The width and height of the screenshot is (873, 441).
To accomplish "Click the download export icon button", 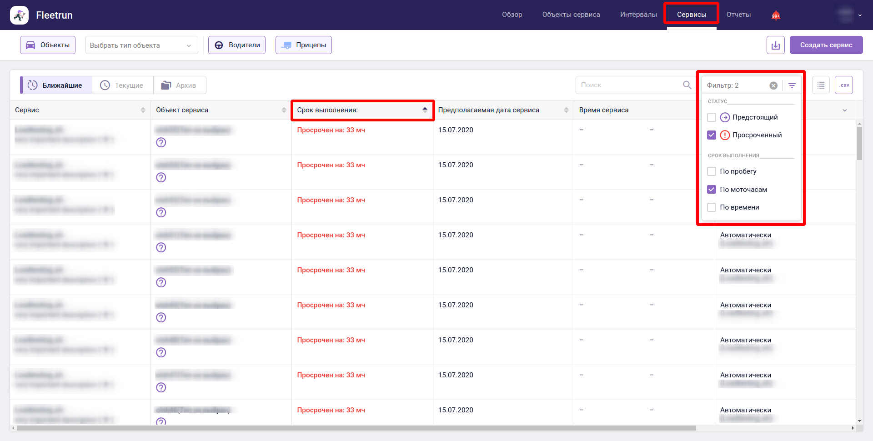I will click(x=775, y=45).
